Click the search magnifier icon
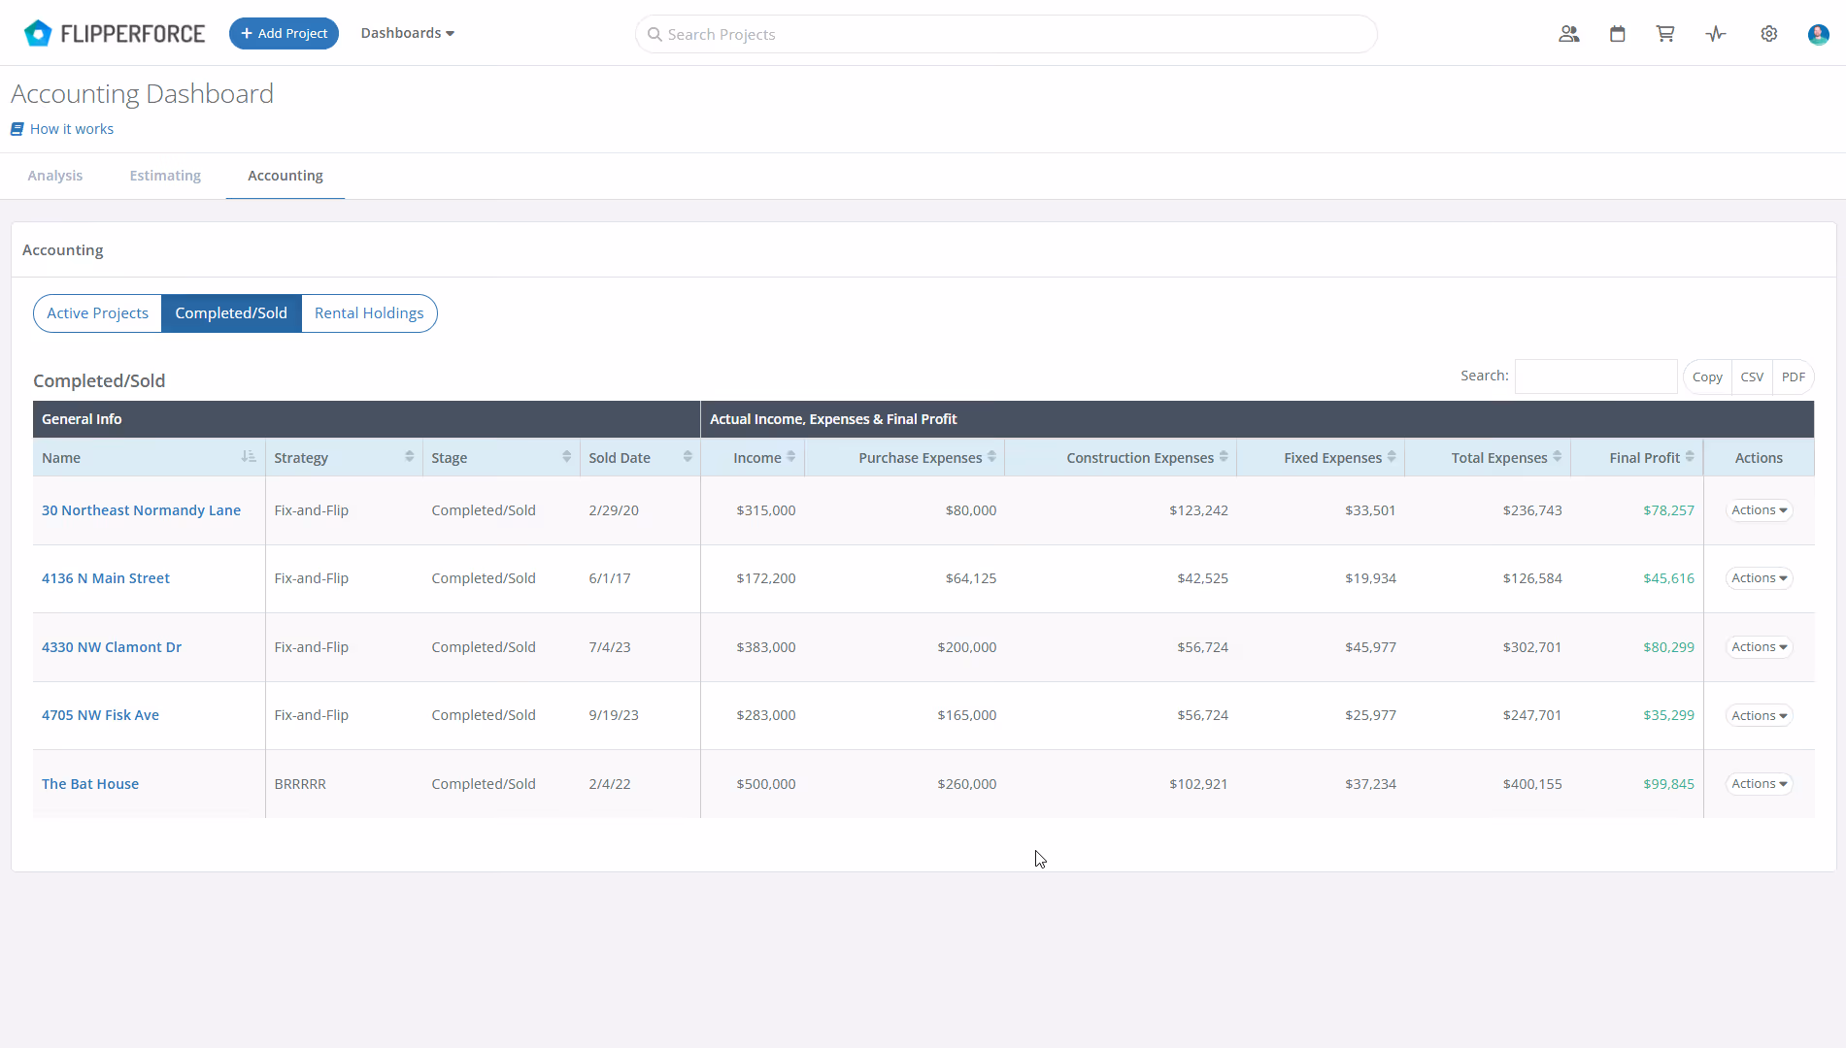Viewport: 1846px width, 1048px height. pyautogui.click(x=654, y=34)
